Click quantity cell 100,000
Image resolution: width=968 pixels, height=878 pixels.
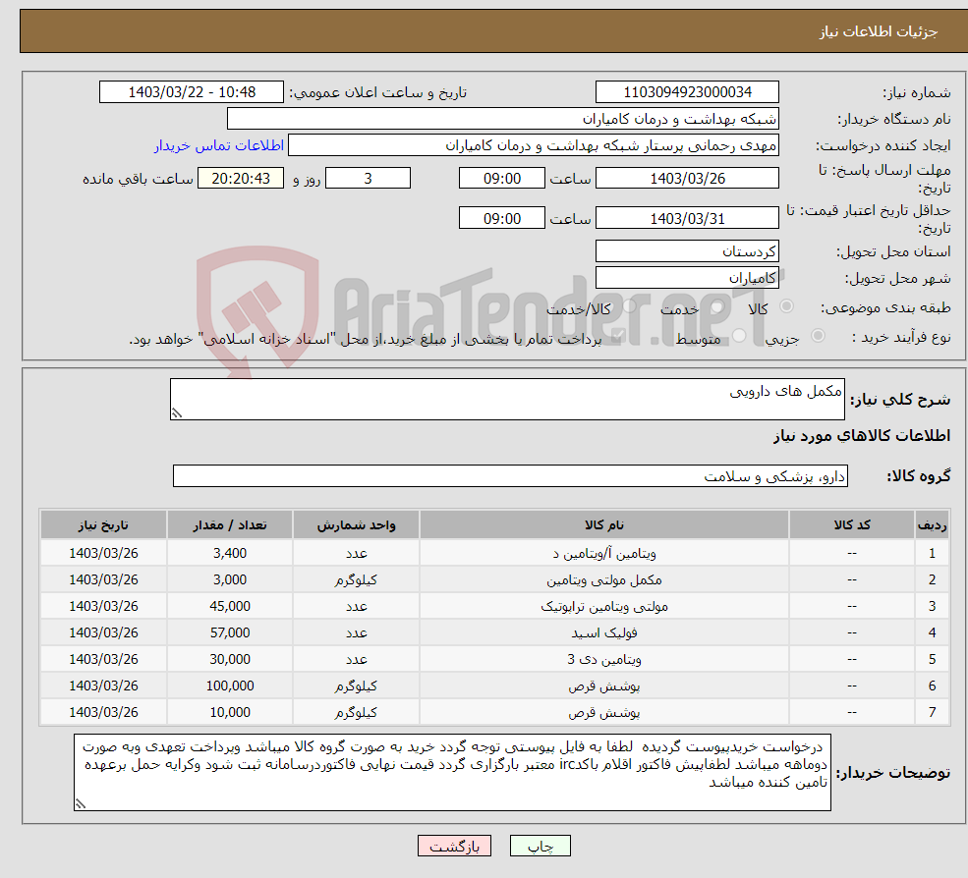point(230,686)
